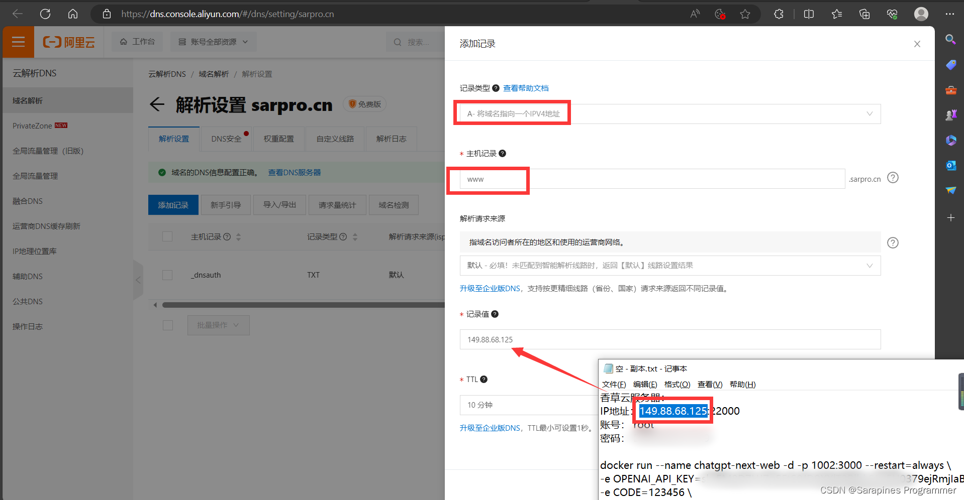Image resolution: width=964 pixels, height=500 pixels.
Task: Open Edge sidebar search icon
Action: [x=950, y=39]
